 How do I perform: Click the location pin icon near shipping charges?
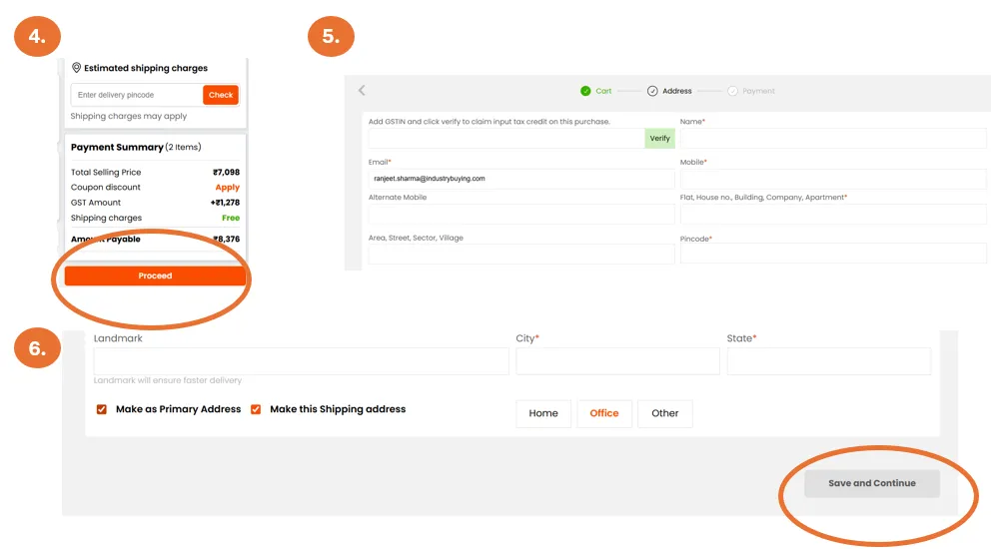[x=77, y=68]
